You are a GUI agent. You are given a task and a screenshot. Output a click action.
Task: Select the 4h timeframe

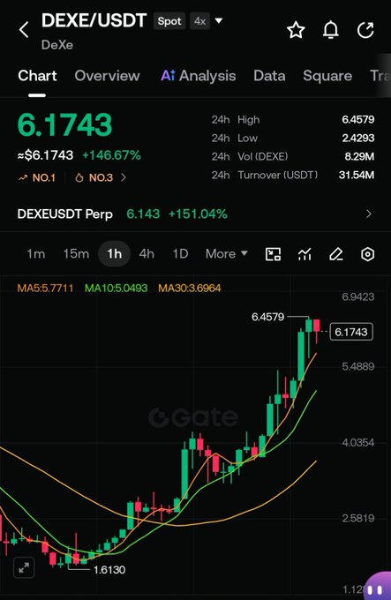pos(147,254)
